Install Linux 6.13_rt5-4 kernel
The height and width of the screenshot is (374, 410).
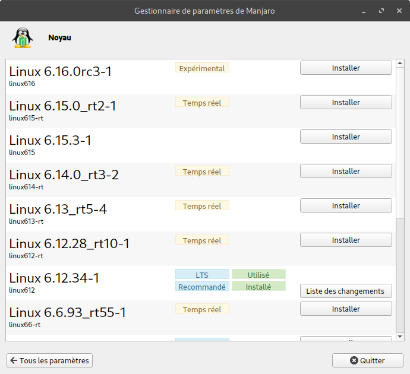coord(346,206)
